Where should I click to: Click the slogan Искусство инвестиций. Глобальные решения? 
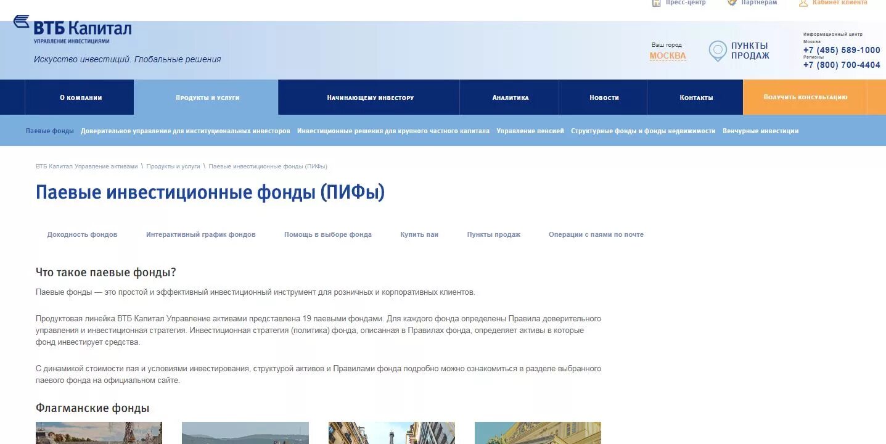pos(127,59)
